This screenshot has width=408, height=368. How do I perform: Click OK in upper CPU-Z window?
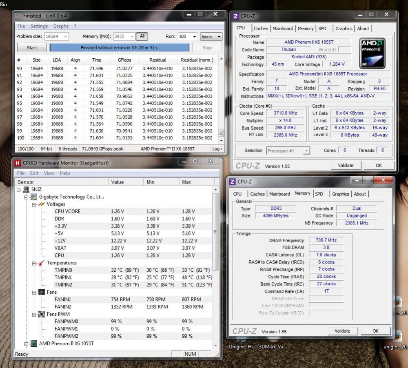(379, 166)
